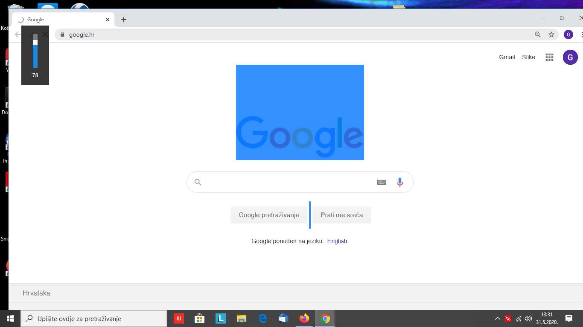
Task: Click the Chrome taskbar icon
Action: (325, 318)
